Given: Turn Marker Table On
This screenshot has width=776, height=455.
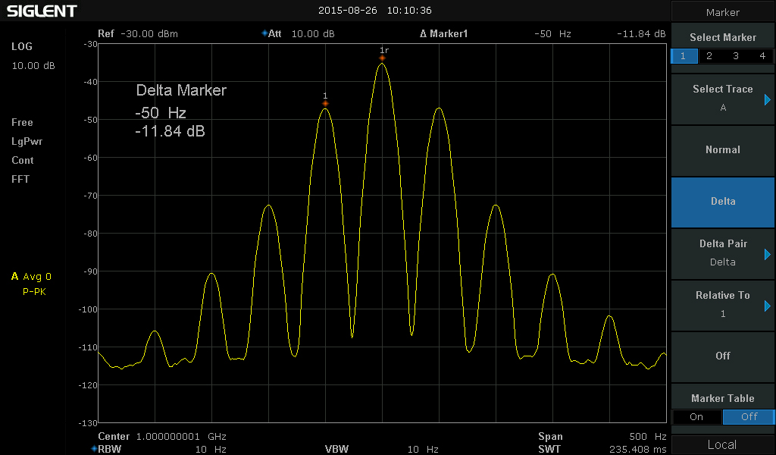Looking at the screenshot, I should 696,417.
